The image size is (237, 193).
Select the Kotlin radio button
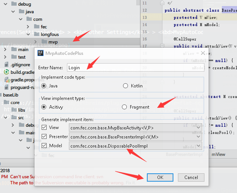coord(125,86)
